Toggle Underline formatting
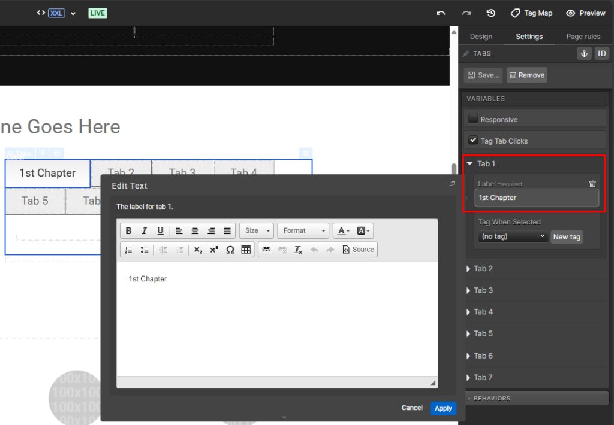This screenshot has width=614, height=425. (160, 230)
